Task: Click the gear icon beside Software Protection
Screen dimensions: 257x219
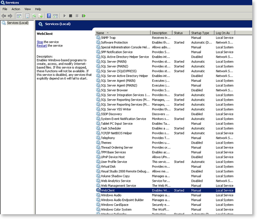Action: point(98,43)
